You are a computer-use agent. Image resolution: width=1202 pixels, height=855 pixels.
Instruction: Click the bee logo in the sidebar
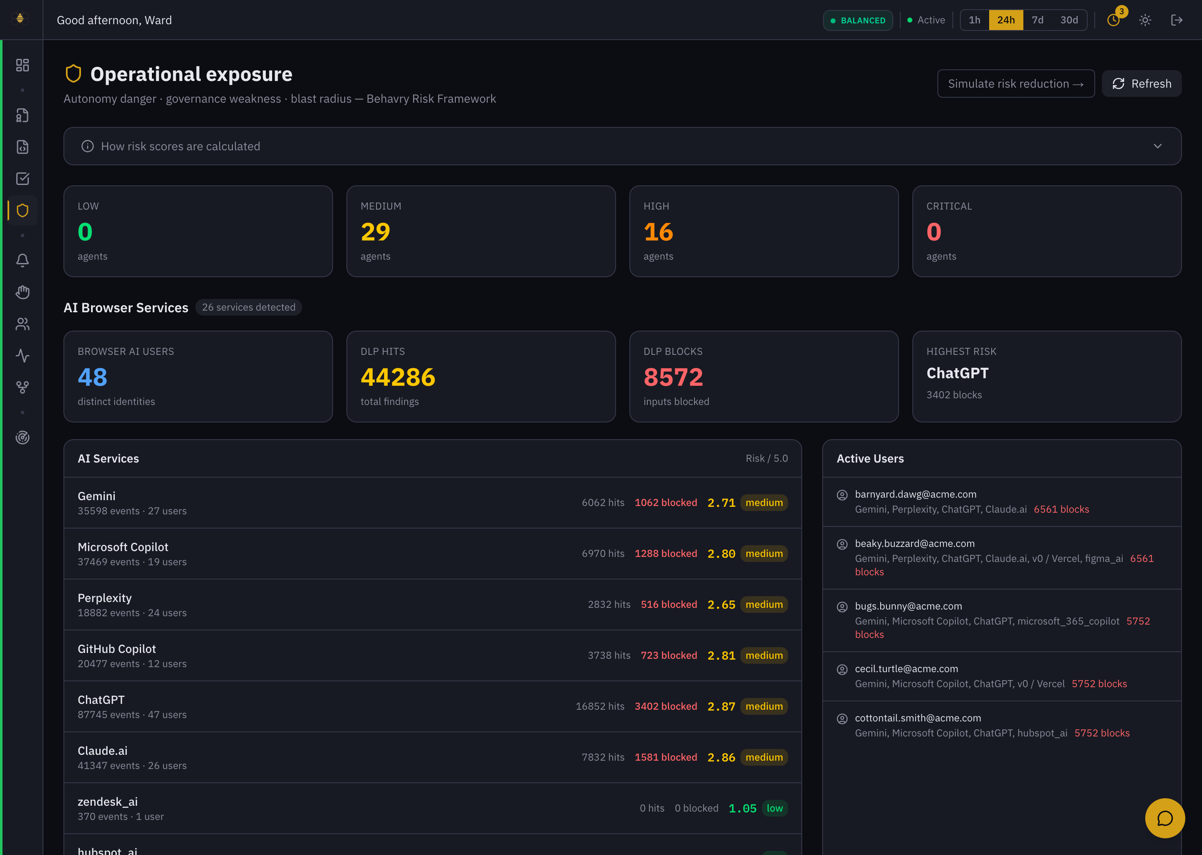pos(20,19)
